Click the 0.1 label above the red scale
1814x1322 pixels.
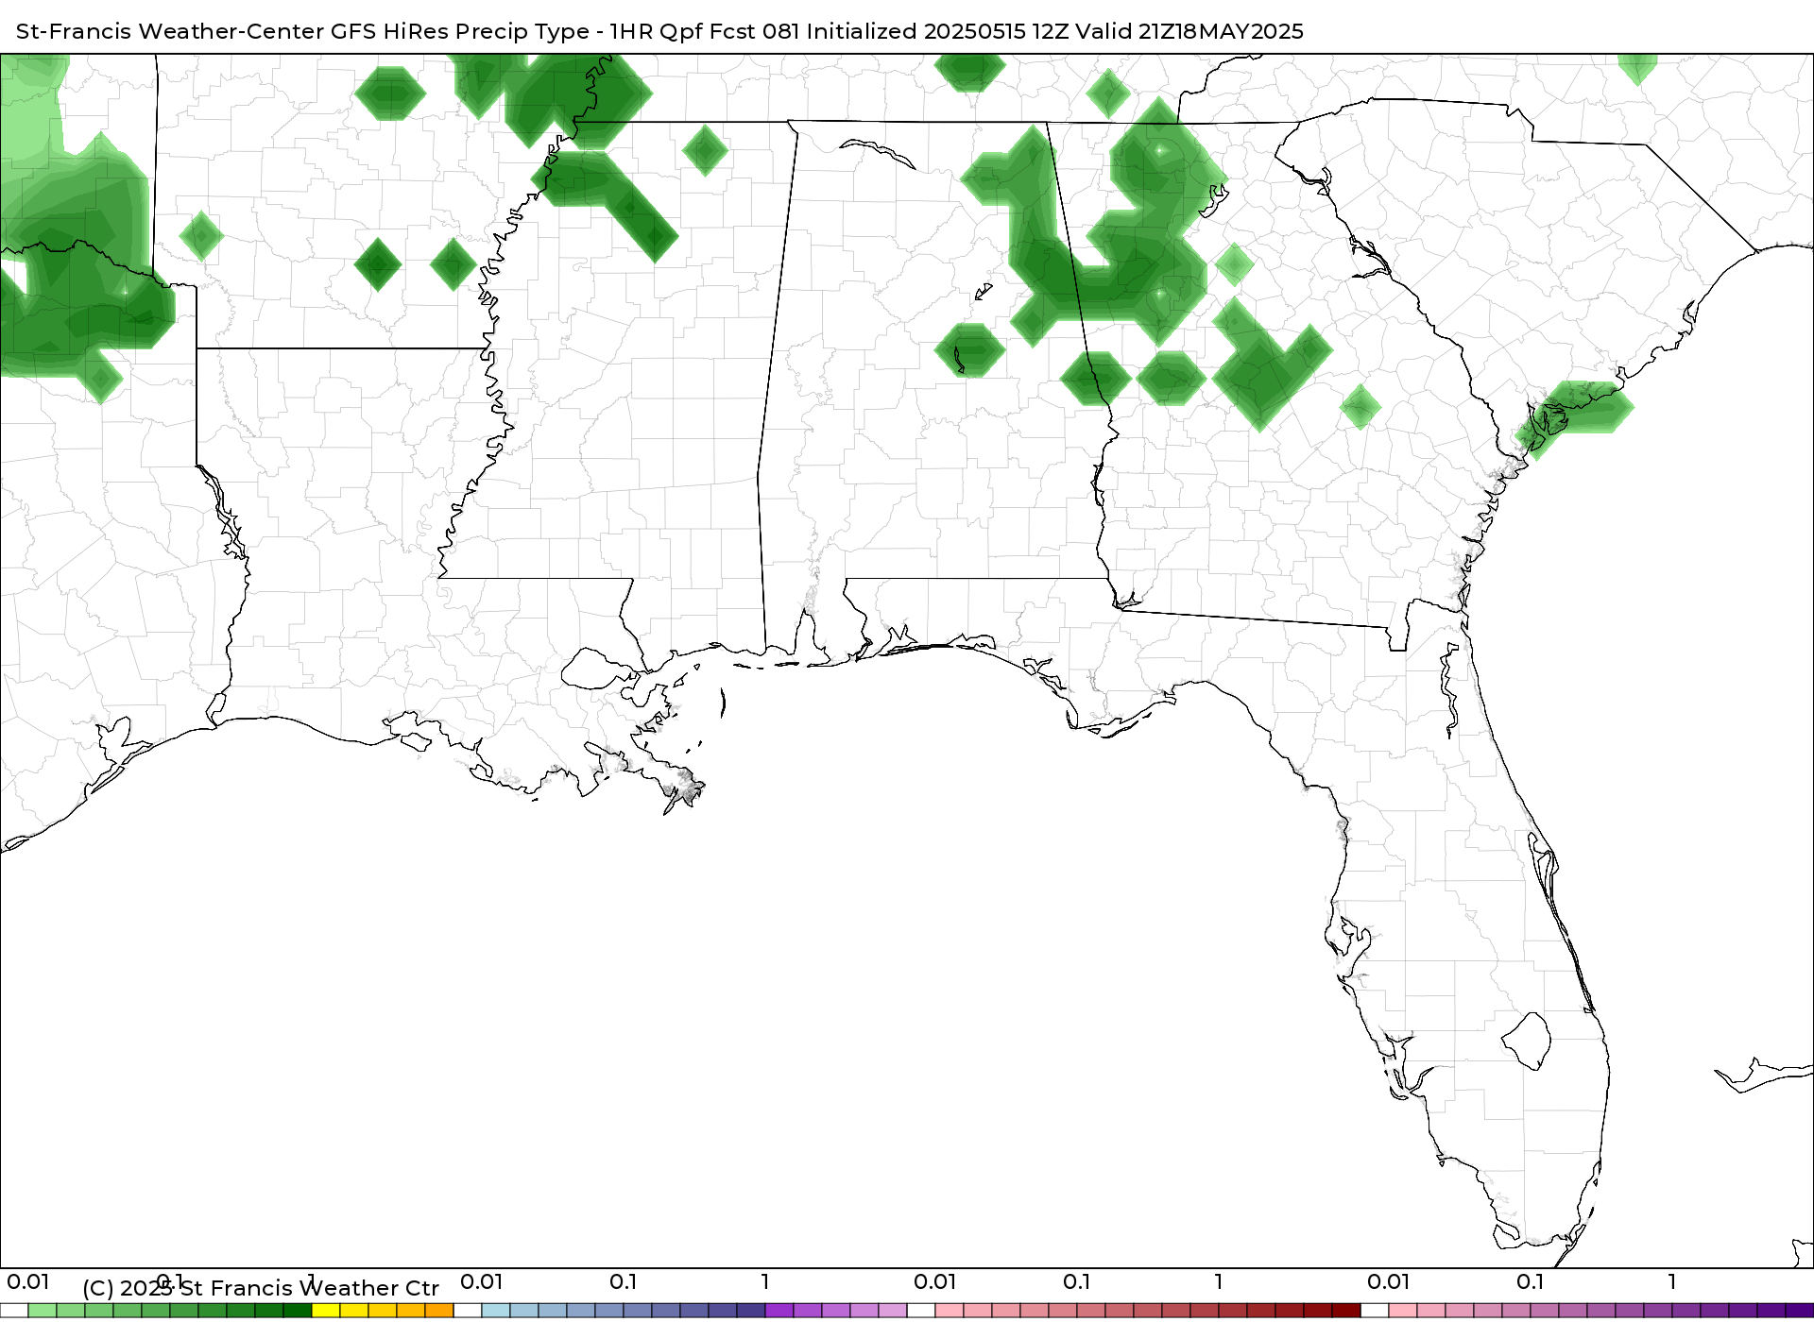(x=1077, y=1282)
